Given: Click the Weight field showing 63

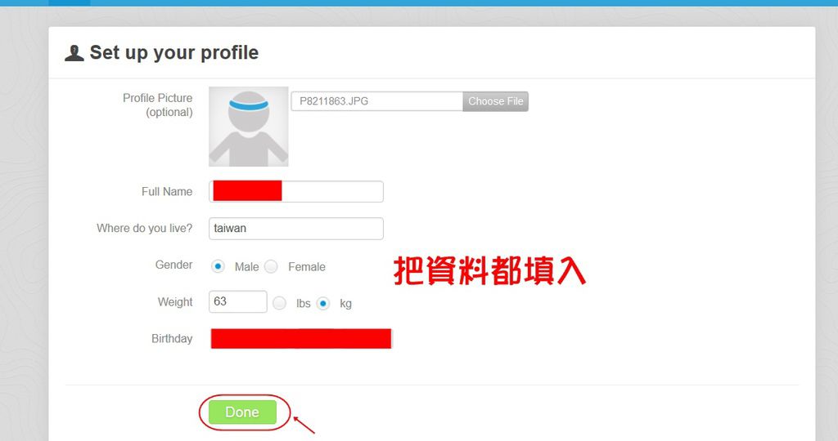Looking at the screenshot, I should (238, 302).
